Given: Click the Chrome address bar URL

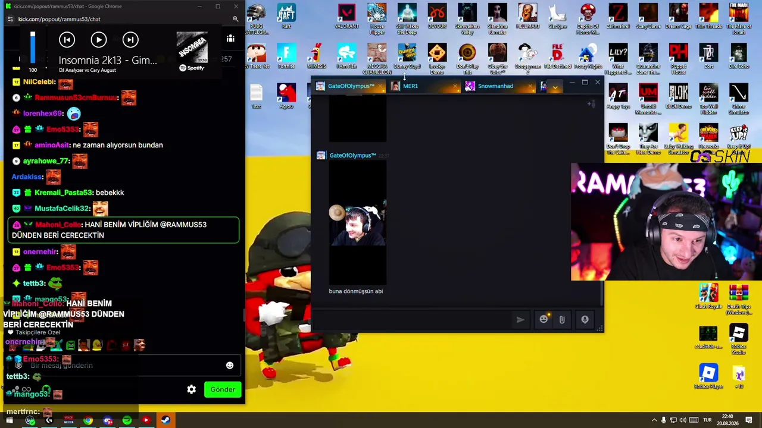Looking at the screenshot, I should pyautogui.click(x=59, y=19).
